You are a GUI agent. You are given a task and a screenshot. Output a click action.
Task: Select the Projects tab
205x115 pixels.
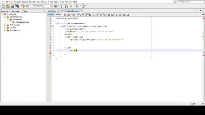(x=4, y=11)
